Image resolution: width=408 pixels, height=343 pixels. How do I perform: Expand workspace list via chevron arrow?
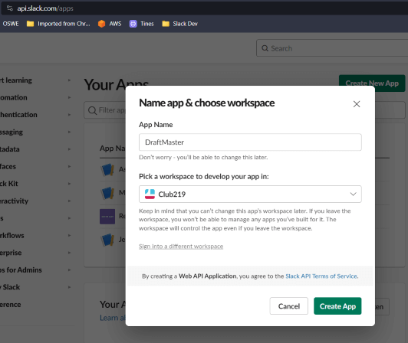pyautogui.click(x=353, y=194)
